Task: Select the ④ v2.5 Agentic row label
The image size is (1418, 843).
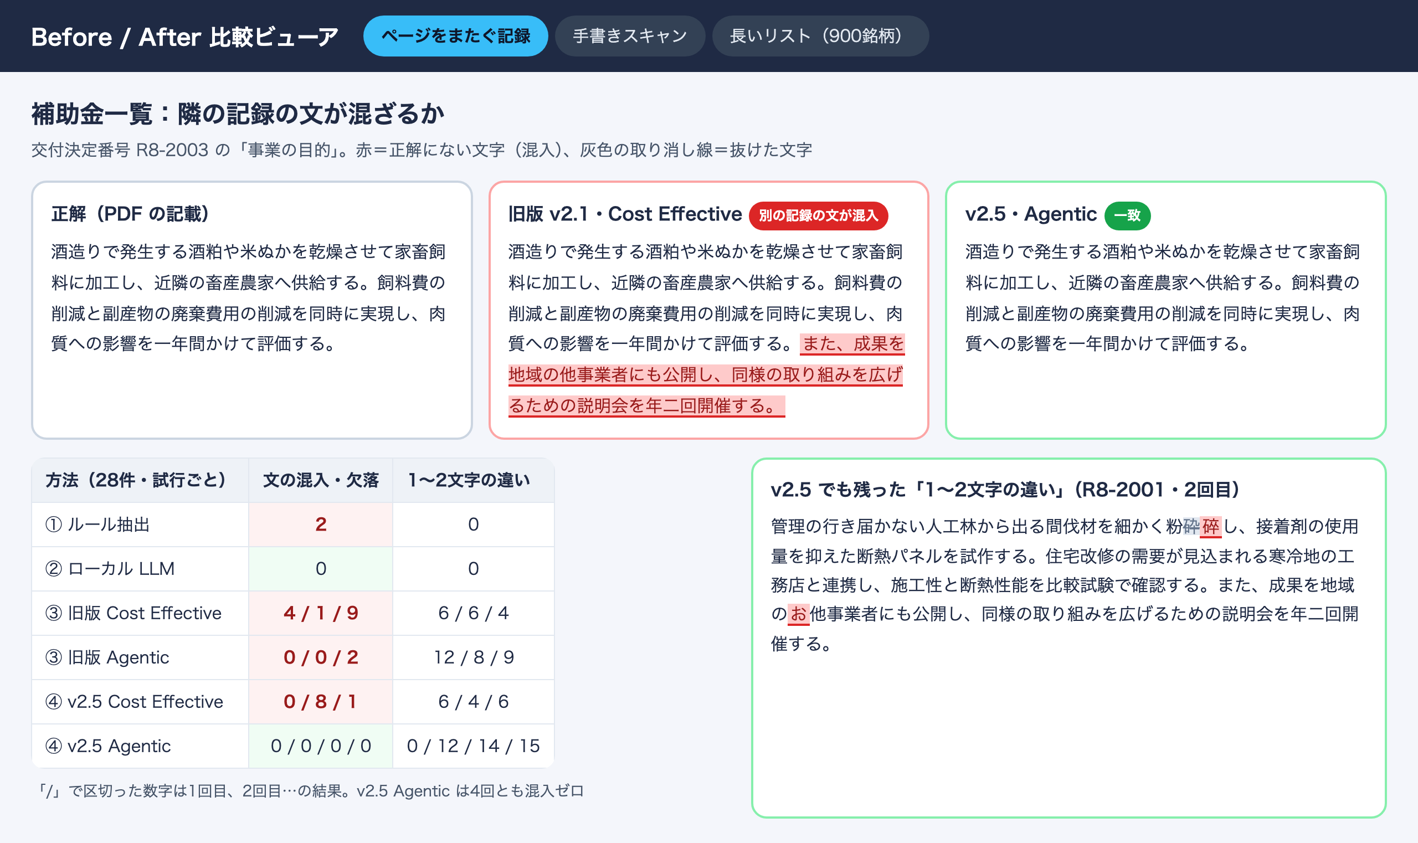Action: (x=140, y=746)
